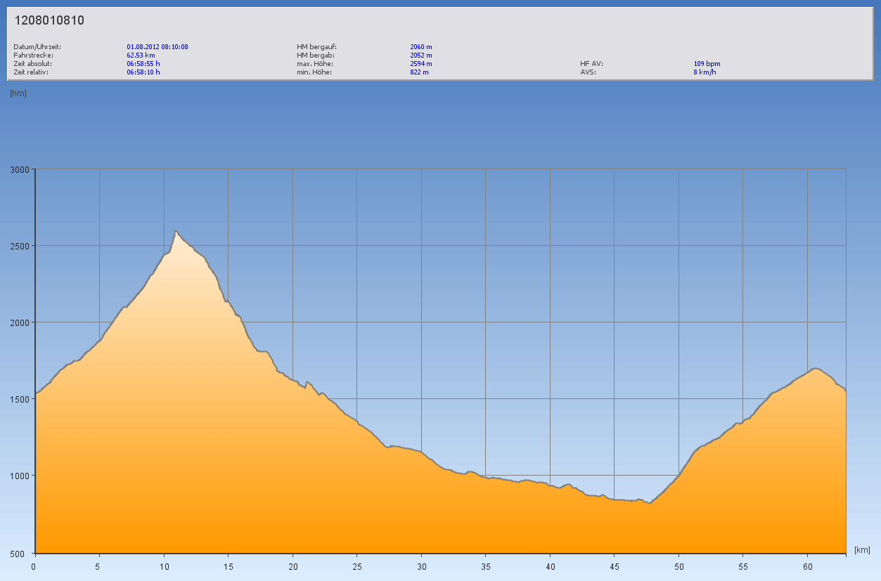
Task: Click the AVS value 8 km/h
Action: [x=705, y=72]
